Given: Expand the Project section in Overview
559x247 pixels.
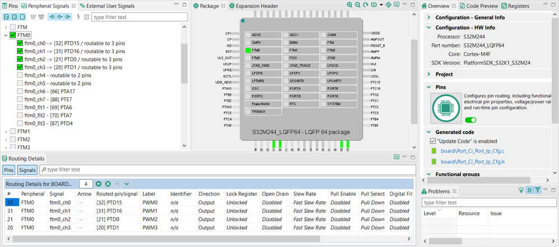Looking at the screenshot, I should [x=428, y=74].
